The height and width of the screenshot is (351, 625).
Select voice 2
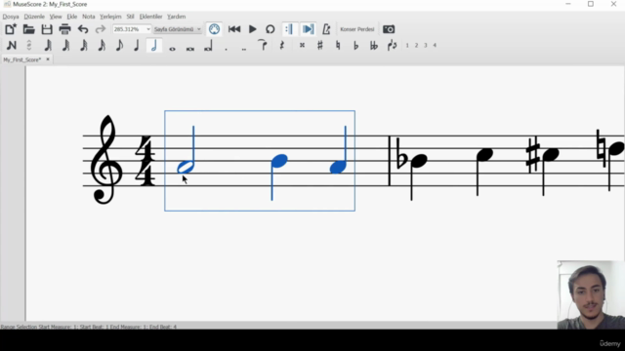click(x=416, y=46)
